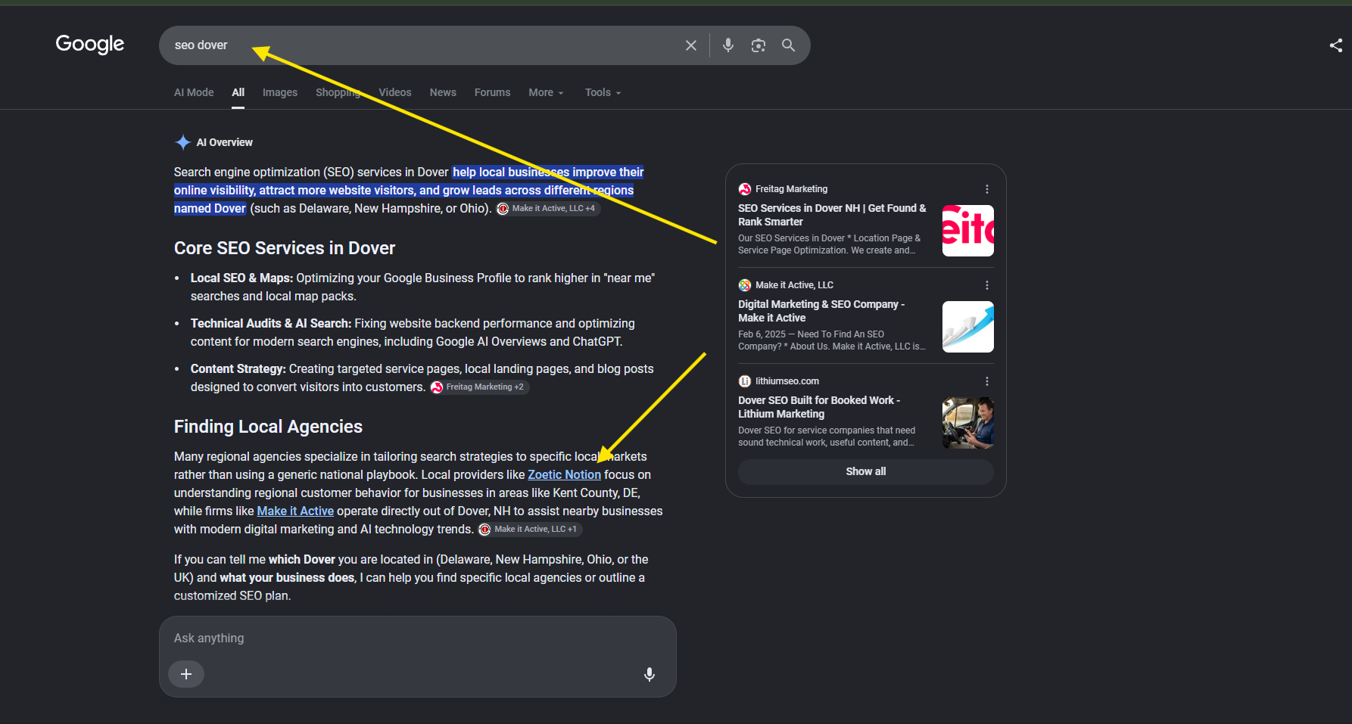Click the 'Show all' sources button

pyautogui.click(x=866, y=471)
